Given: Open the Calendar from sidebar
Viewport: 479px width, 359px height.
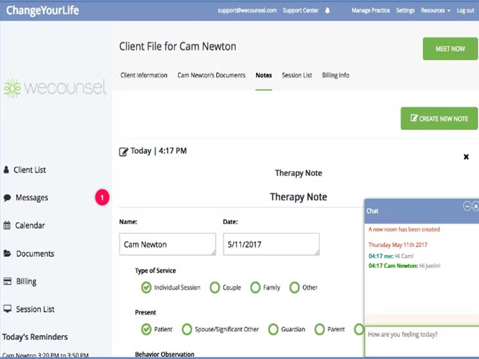Looking at the screenshot, I should (x=24, y=226).
